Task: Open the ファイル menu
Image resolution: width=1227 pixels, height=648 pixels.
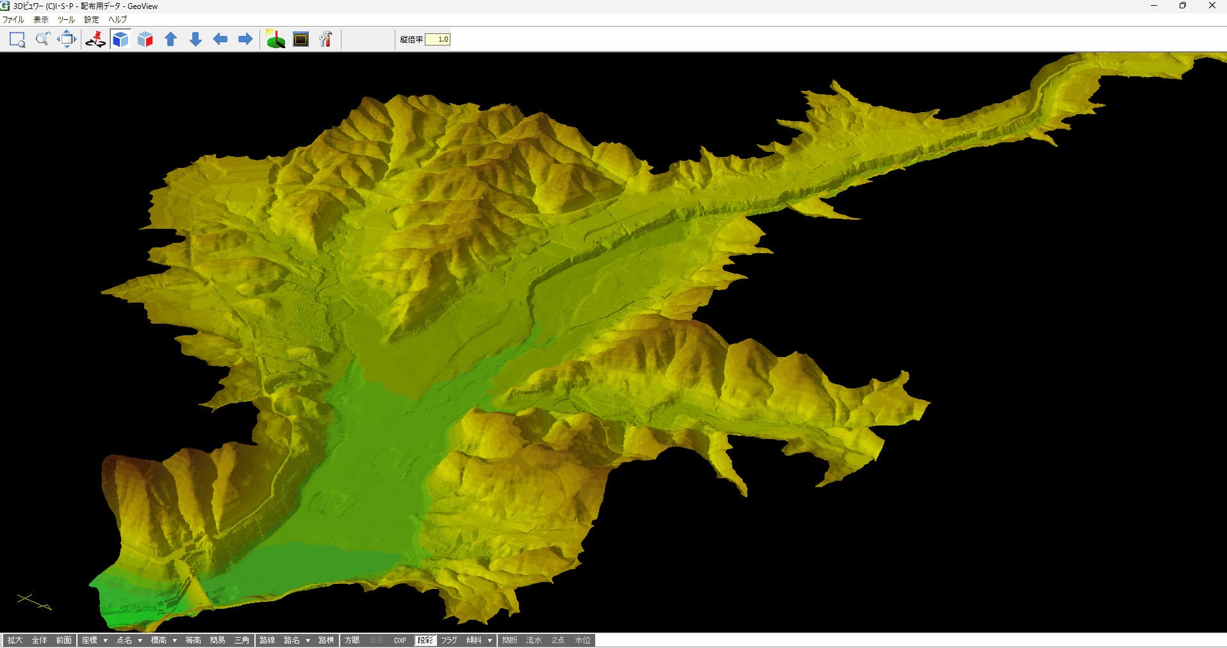Action: (13, 20)
